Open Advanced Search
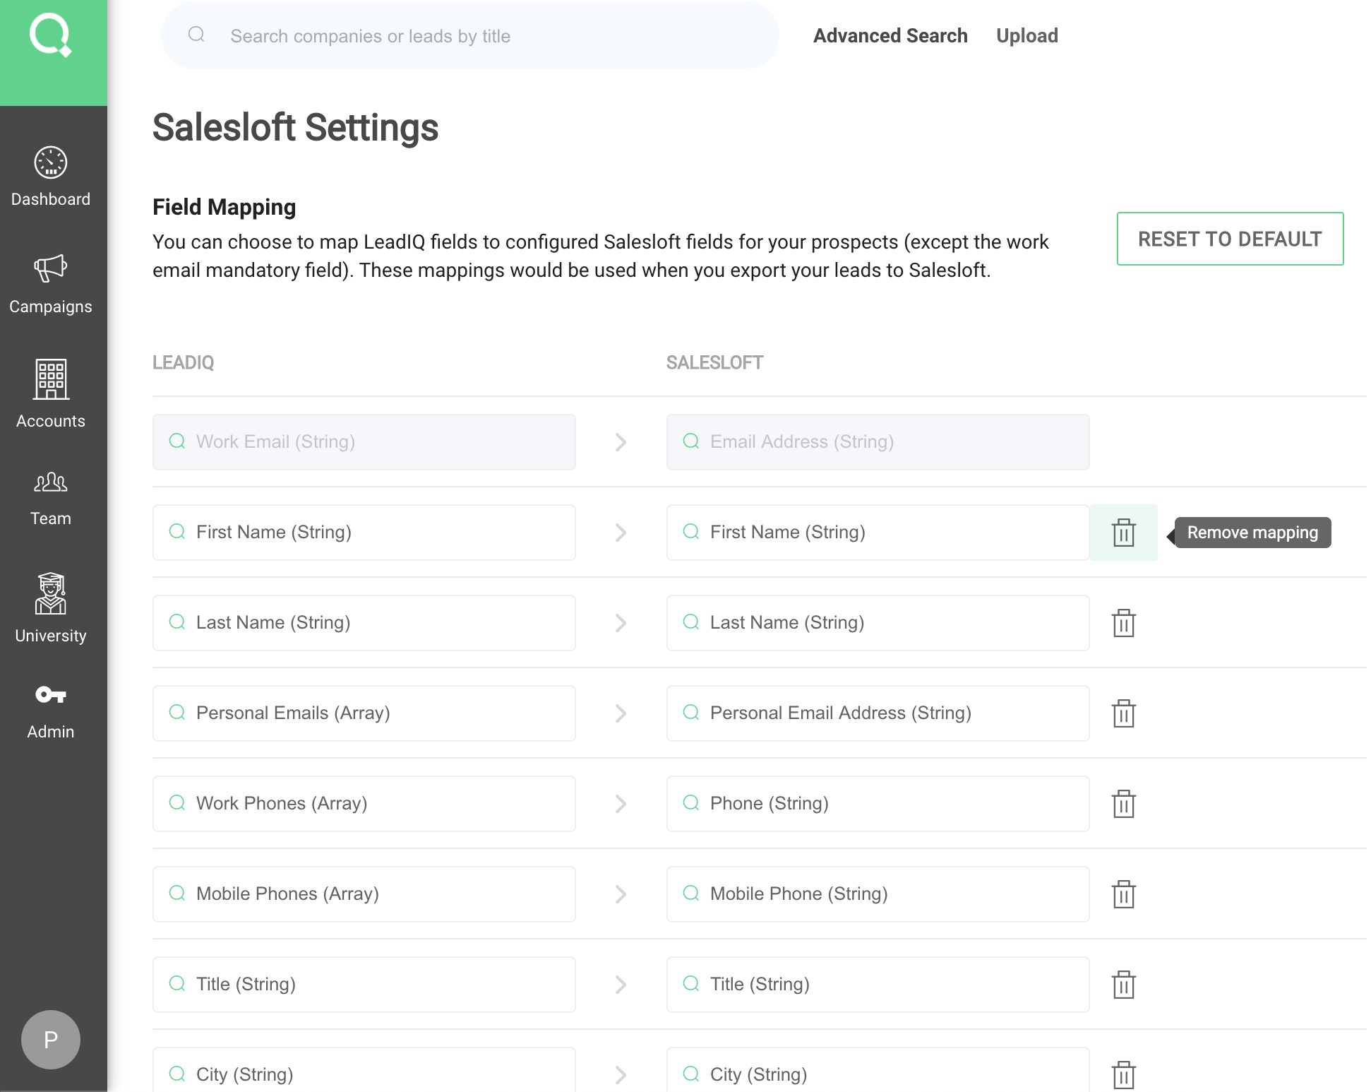The image size is (1371, 1092). 890,36
